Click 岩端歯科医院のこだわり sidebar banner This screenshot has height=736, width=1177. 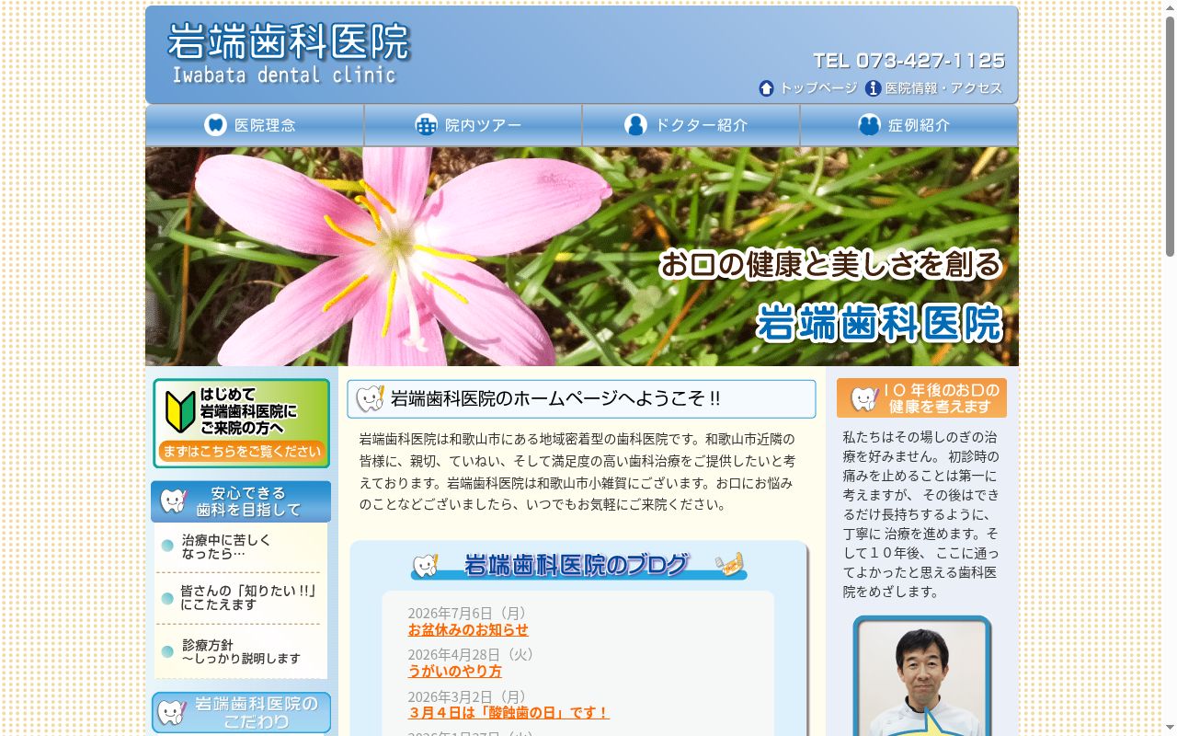241,713
